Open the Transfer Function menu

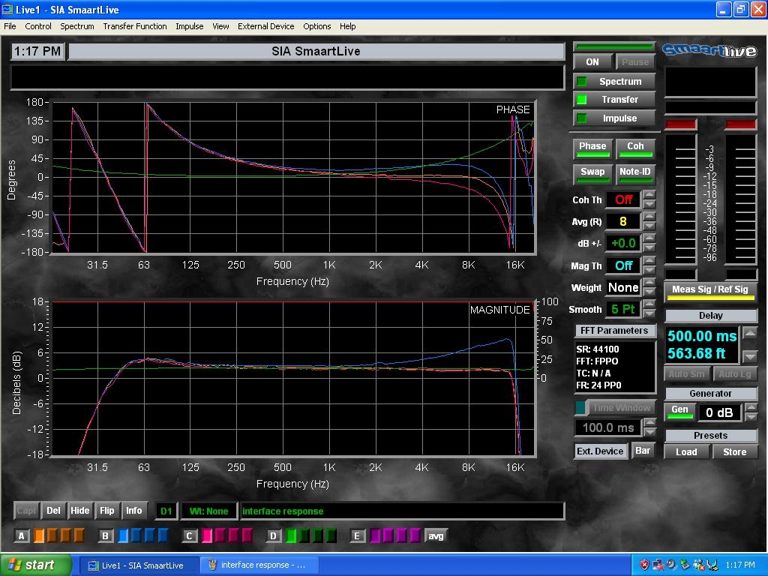(135, 26)
